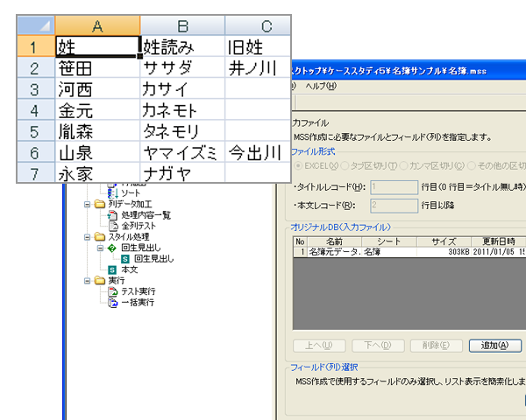Select column A header in spreadsheet
526x420 pixels.
click(97, 25)
